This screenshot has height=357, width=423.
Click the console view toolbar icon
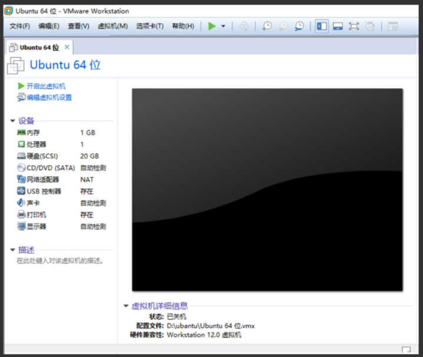click(393, 26)
